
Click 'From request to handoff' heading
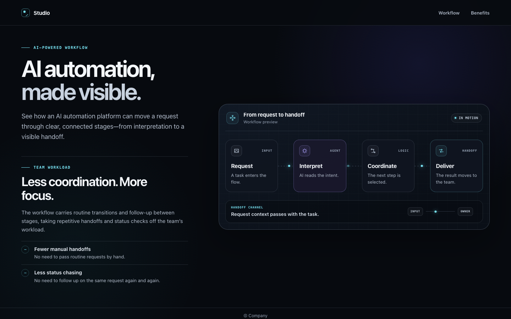274,115
